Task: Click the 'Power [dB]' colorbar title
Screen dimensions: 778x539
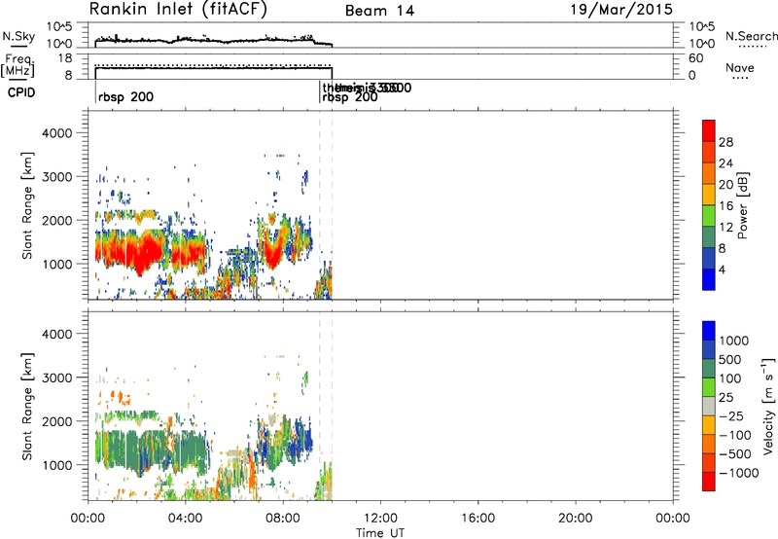Action: [x=743, y=205]
